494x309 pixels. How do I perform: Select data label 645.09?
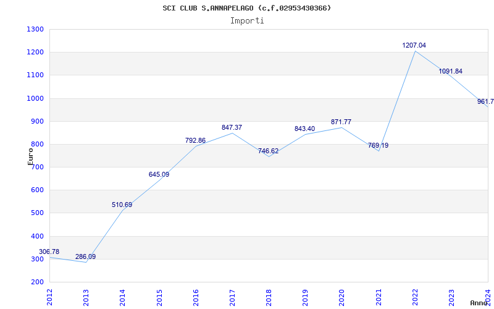click(x=159, y=174)
